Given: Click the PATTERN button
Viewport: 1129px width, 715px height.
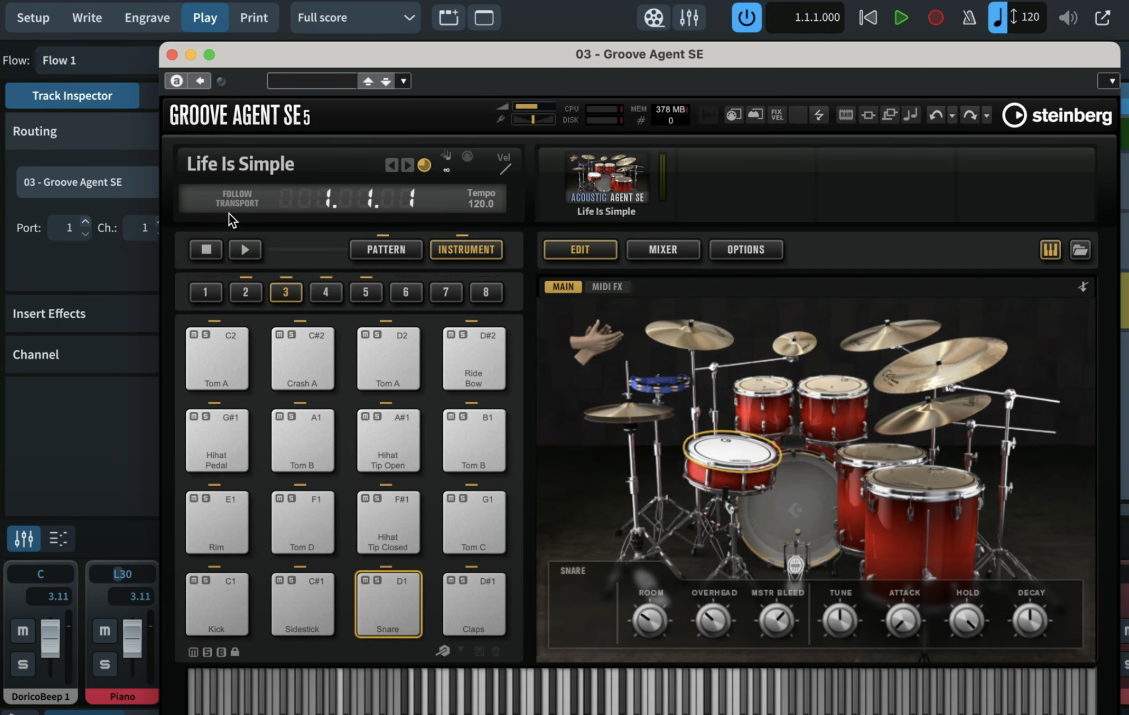Looking at the screenshot, I should pyautogui.click(x=386, y=250).
